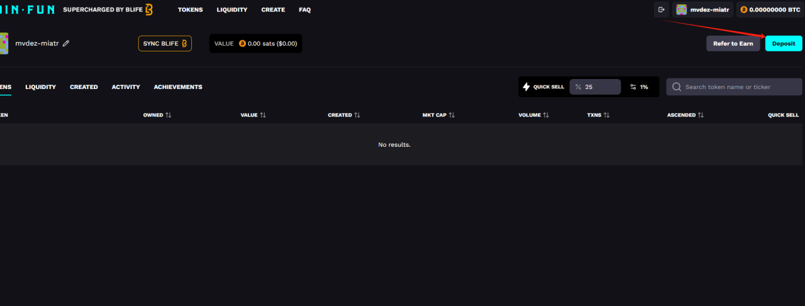This screenshot has height=306, width=805.
Task: Click the logout icon in header
Action: click(x=661, y=9)
